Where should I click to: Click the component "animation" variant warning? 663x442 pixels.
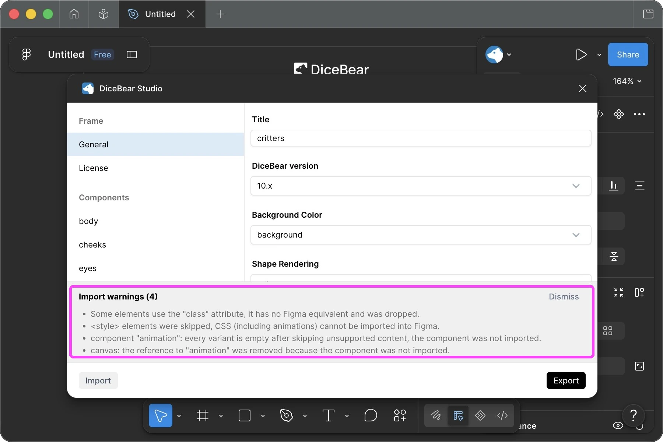(x=316, y=338)
